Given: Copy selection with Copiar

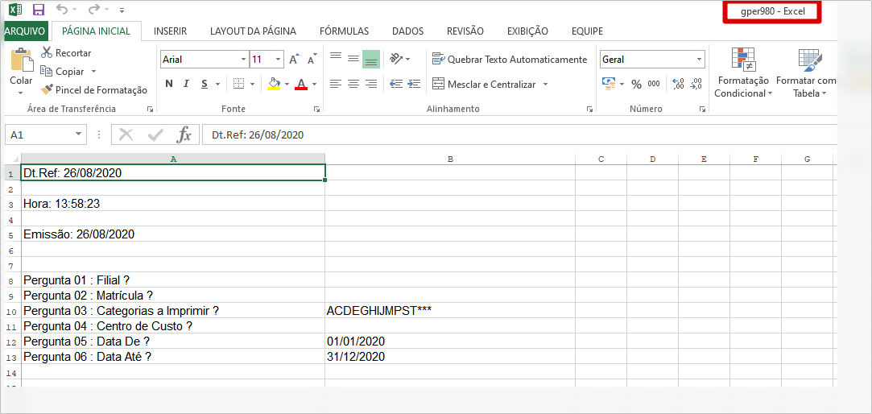Looking at the screenshot, I should click(x=62, y=71).
